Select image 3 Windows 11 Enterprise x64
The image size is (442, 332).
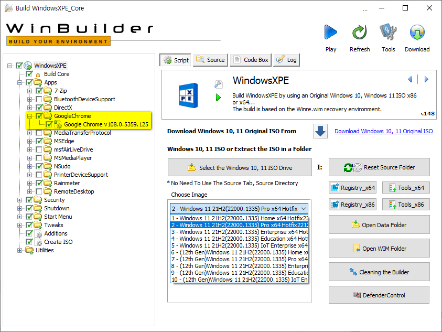click(x=239, y=232)
